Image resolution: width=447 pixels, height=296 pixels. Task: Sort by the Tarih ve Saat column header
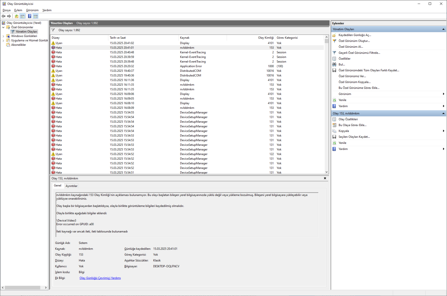click(x=144, y=38)
